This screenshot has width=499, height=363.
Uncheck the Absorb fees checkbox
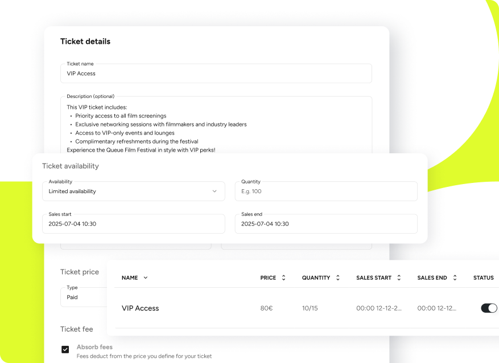(x=65, y=350)
